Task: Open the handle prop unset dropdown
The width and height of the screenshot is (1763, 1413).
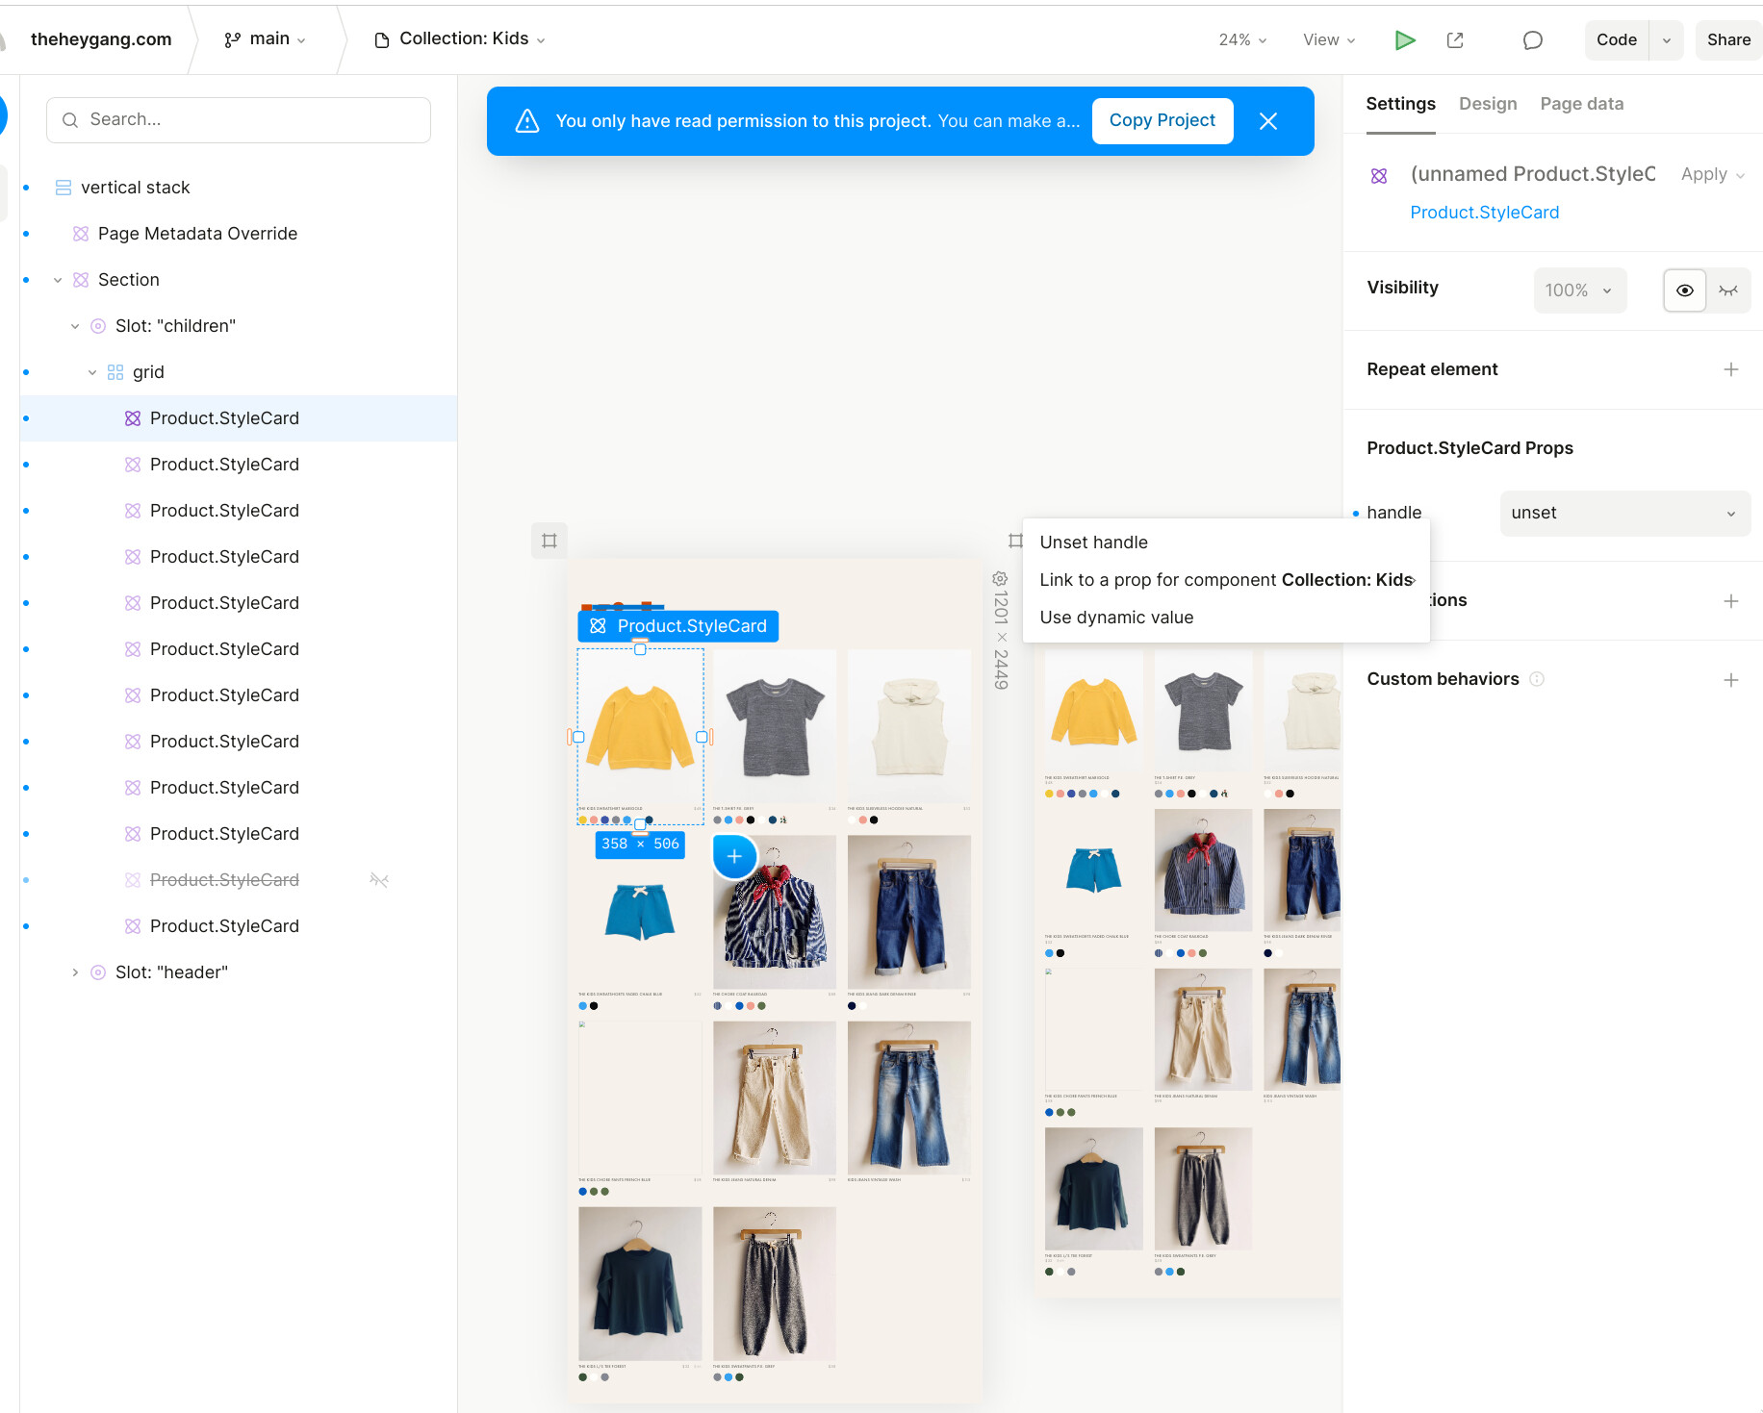Action: point(1624,513)
